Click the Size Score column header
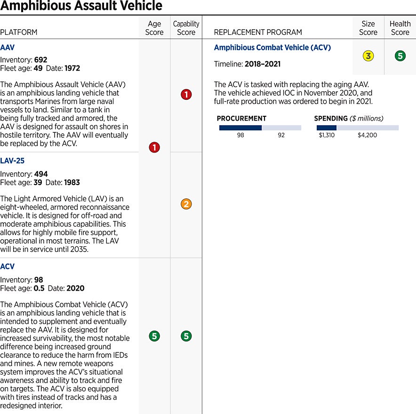 coord(368,28)
